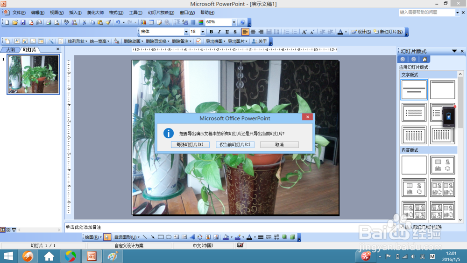Open the 幻灯片版式 task pane dropdown arrow
This screenshot has height=263, width=467.
tap(454, 51)
